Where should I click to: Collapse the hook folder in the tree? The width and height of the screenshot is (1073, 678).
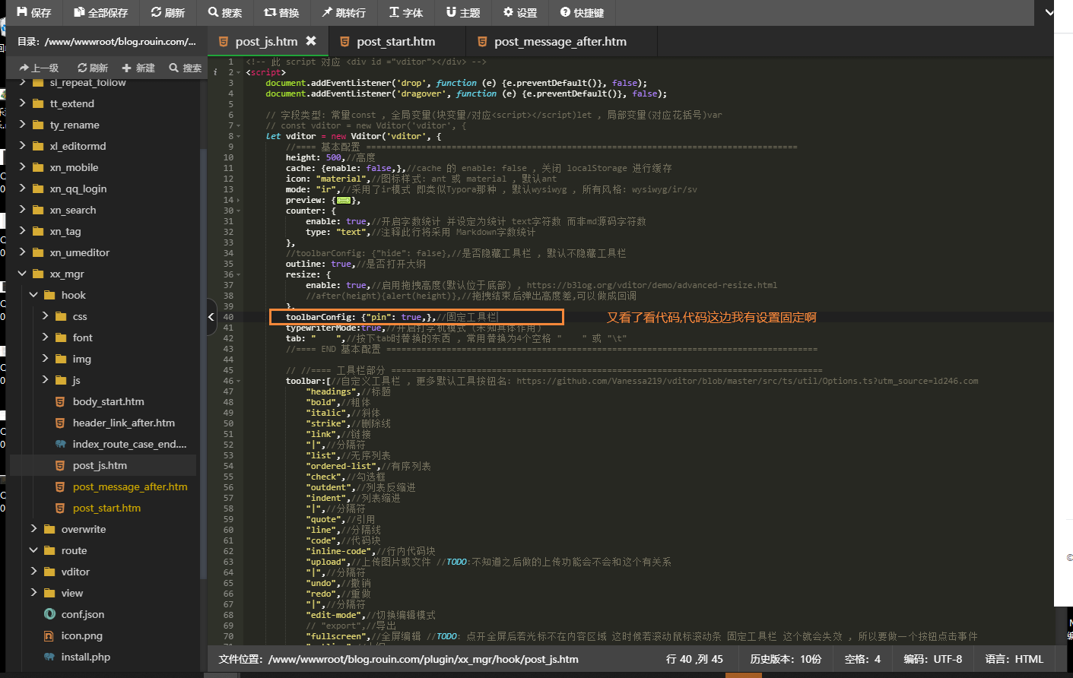tap(33, 294)
